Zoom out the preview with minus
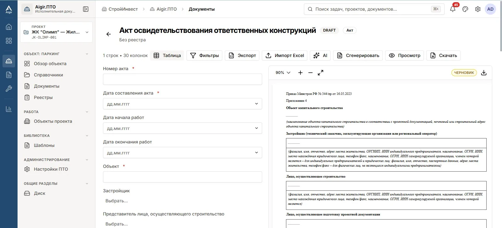502x228 pixels. (310, 73)
